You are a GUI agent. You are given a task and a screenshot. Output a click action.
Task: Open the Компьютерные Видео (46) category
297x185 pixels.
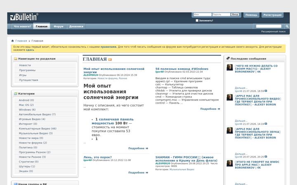tap(38, 129)
